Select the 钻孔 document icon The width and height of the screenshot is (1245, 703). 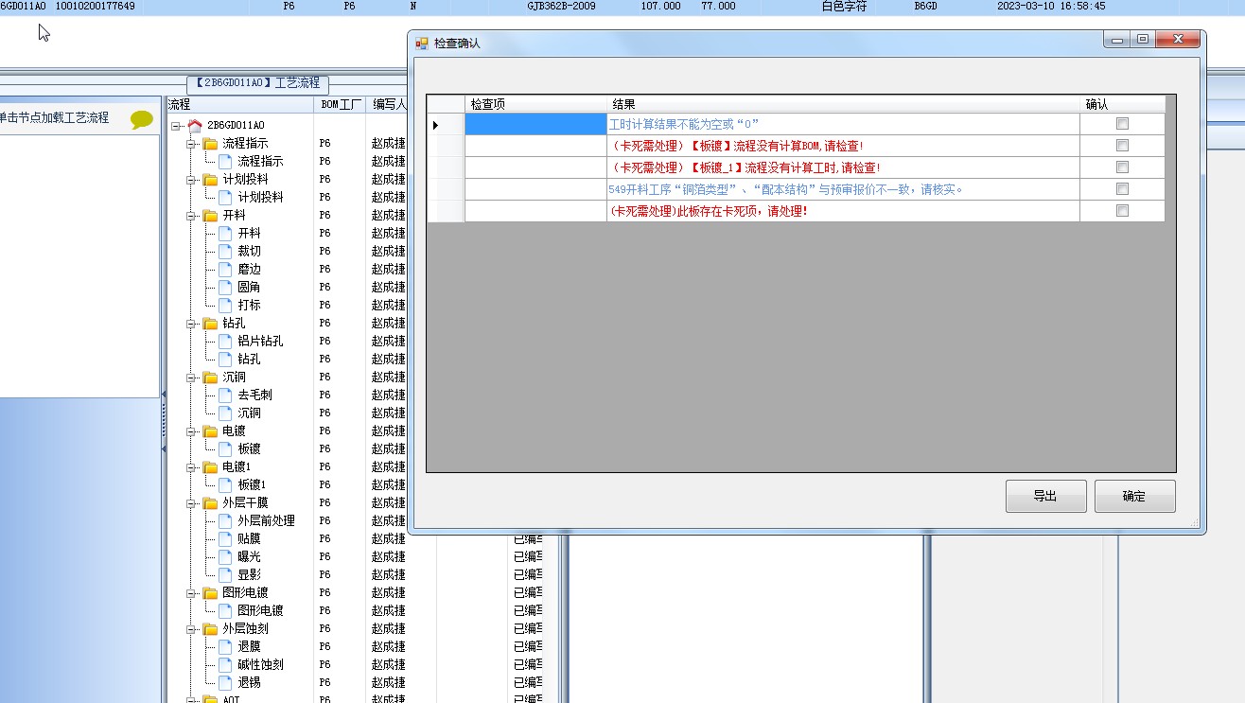pos(225,359)
